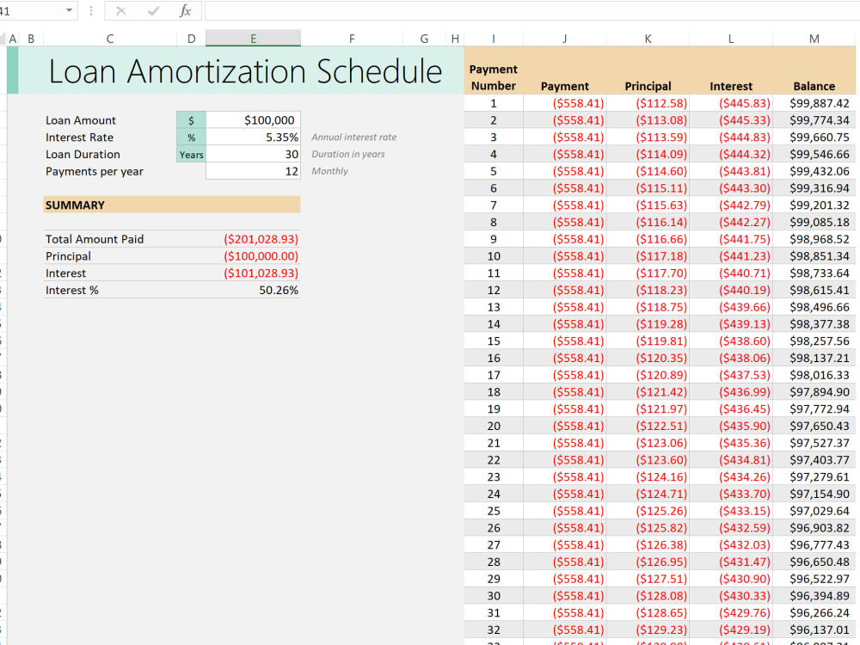Select the Loan Amortization Schedule title
Screen dimensions: 860x645
click(245, 71)
